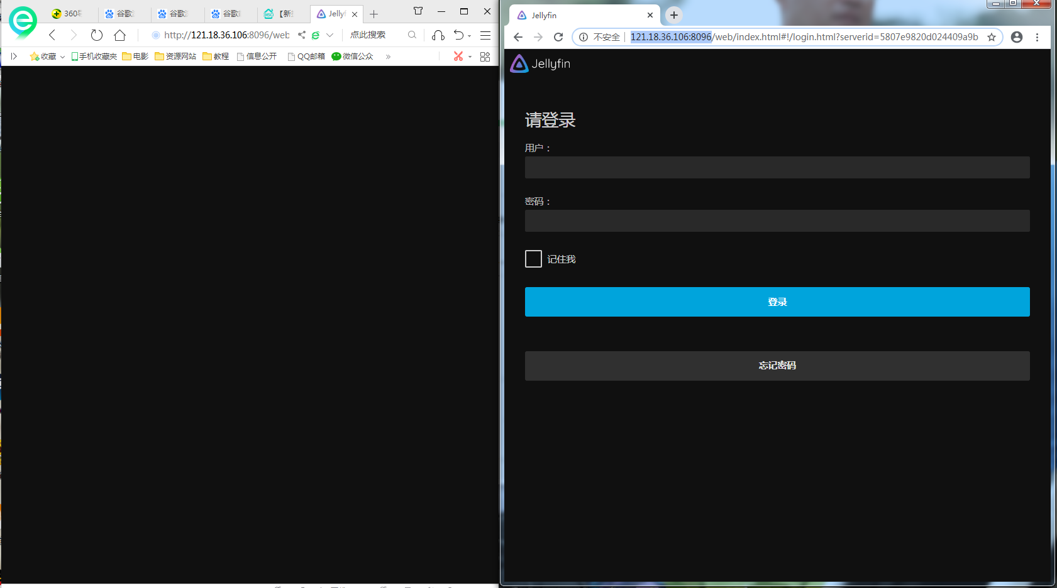This screenshot has width=1057, height=588.
Task: Click the 忘记密码 forgot password button
Action: click(777, 366)
